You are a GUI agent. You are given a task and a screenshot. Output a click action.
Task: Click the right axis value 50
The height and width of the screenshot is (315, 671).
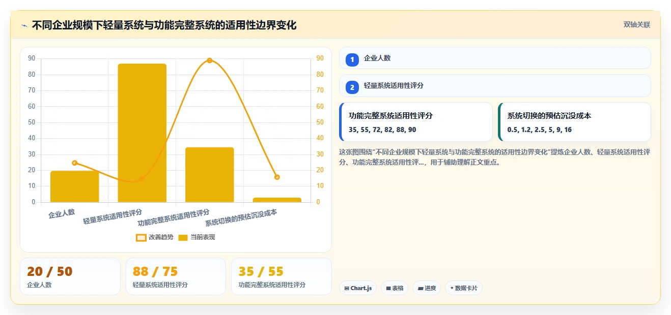point(320,122)
